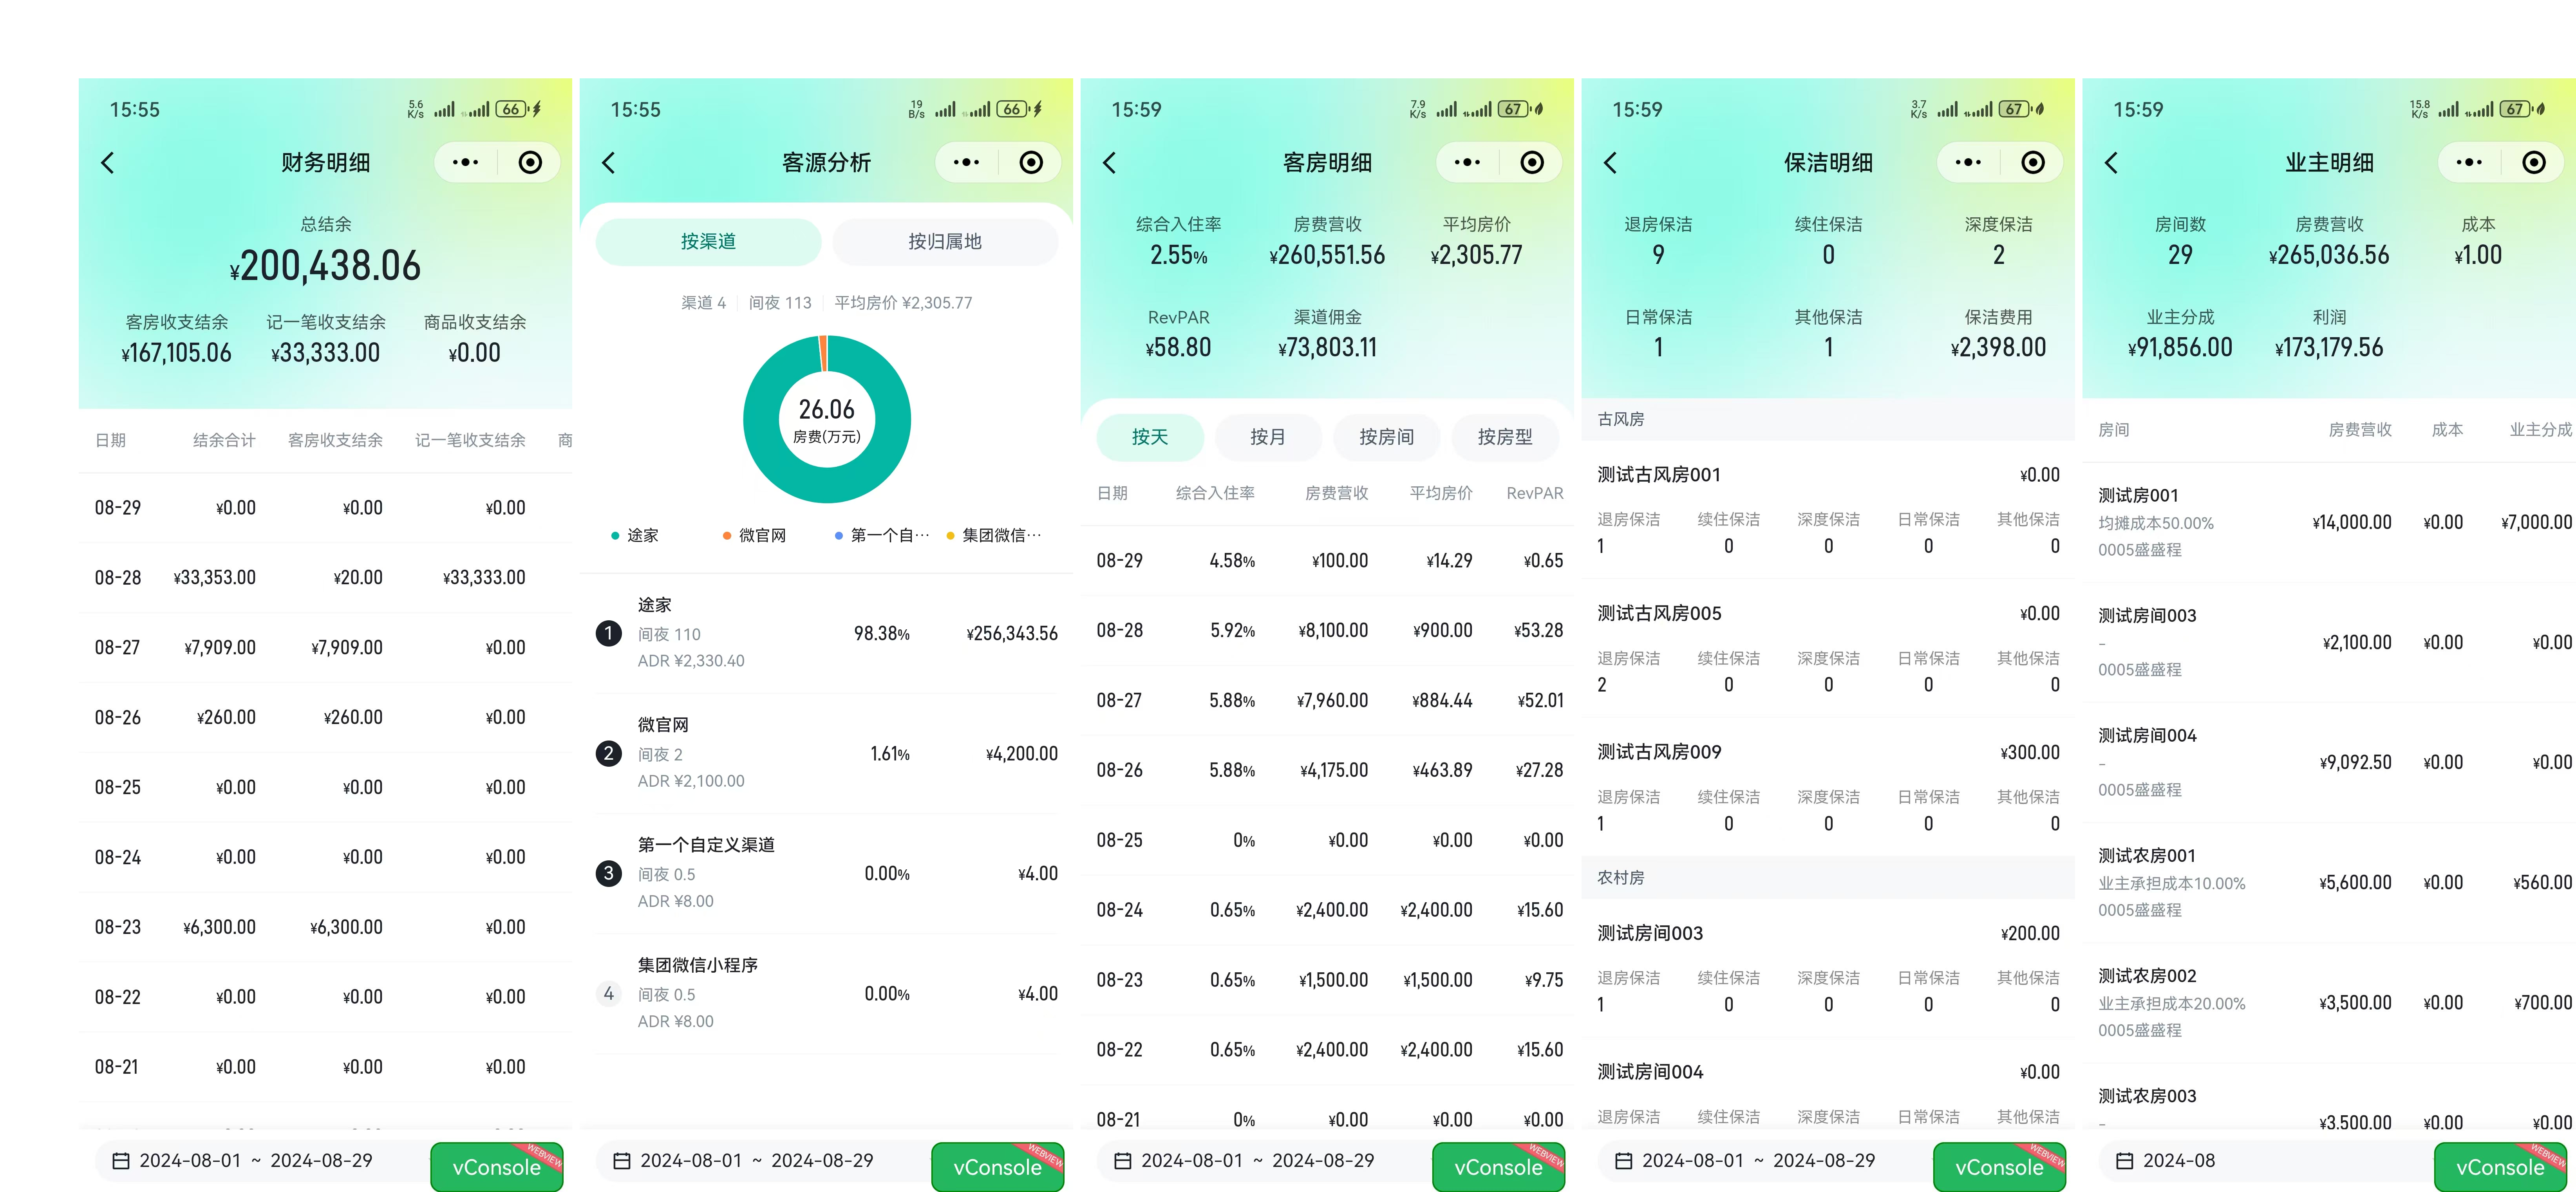The height and width of the screenshot is (1192, 2576).
Task: Open vConsole on 财务明细 screen
Action: [497, 1167]
